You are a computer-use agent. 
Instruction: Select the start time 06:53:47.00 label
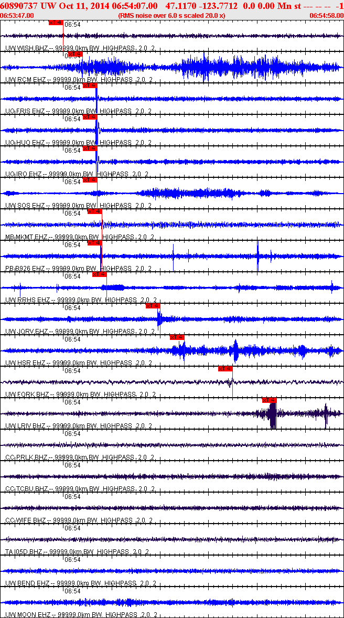[x=17, y=15]
